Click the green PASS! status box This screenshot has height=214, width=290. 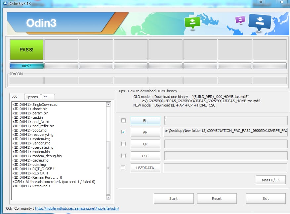coord(27,50)
